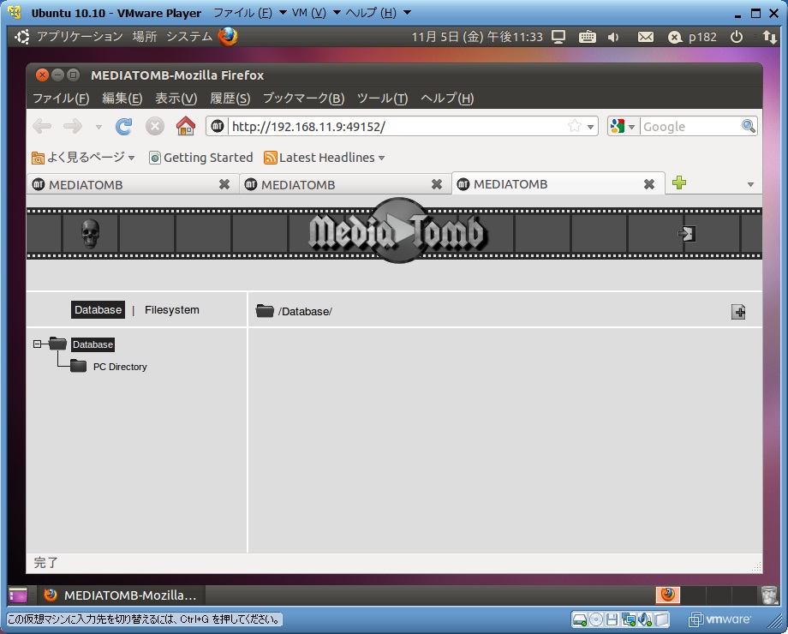Select the PC Directory tree item
The width and height of the screenshot is (788, 634).
[120, 367]
